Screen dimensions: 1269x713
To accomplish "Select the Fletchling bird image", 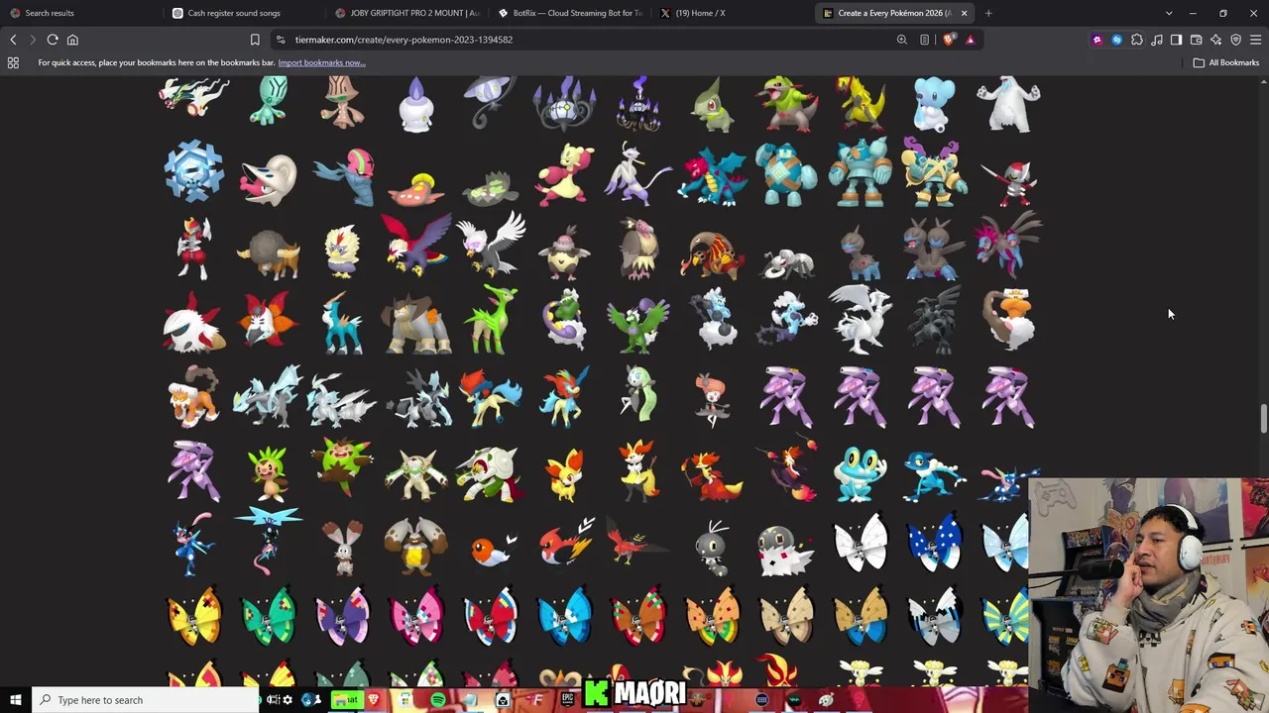I will click(490, 550).
